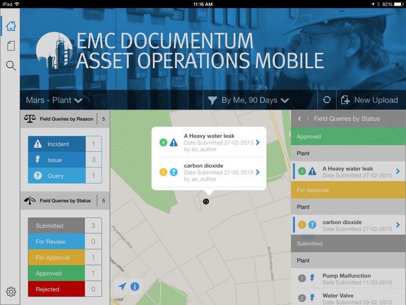Select the blue For Review status tile

coord(56,242)
